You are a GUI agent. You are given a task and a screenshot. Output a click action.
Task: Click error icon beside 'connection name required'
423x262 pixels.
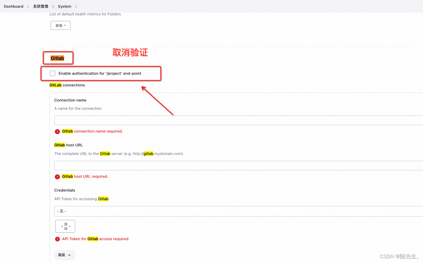point(57,132)
